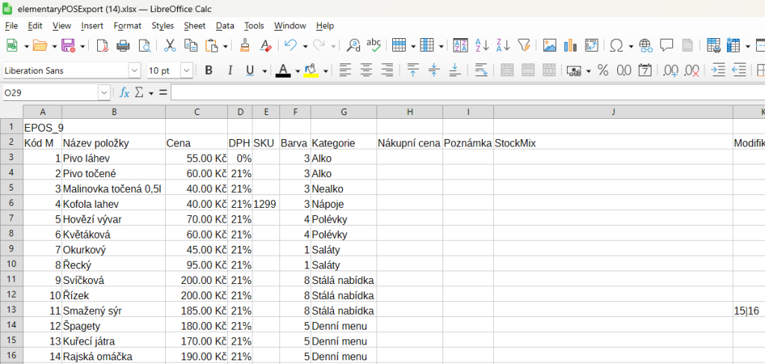This screenshot has height=364, width=765.
Task: Select row 13 header
Action: (11, 311)
